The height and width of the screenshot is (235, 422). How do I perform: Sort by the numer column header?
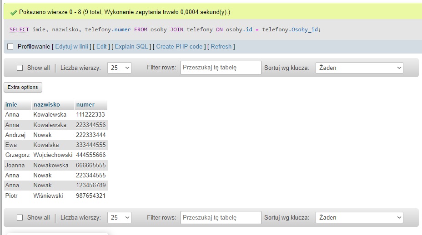pyautogui.click(x=85, y=105)
